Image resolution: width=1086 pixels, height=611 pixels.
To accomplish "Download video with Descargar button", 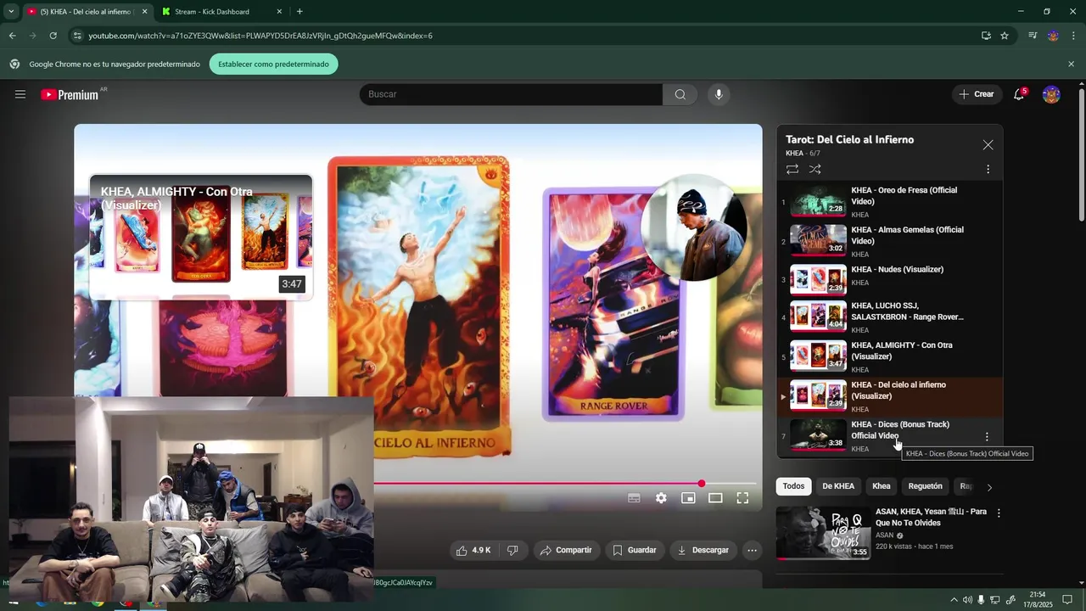I will click(x=703, y=550).
